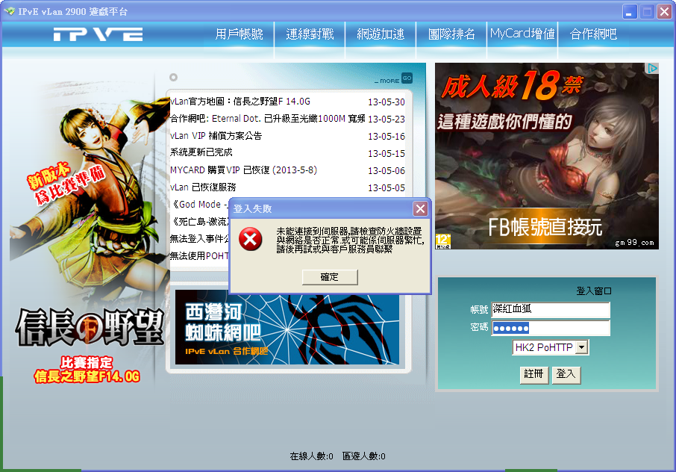Viewport: 676px width, 472px height.
Task: Click the app icon in title bar
Action: (9, 11)
